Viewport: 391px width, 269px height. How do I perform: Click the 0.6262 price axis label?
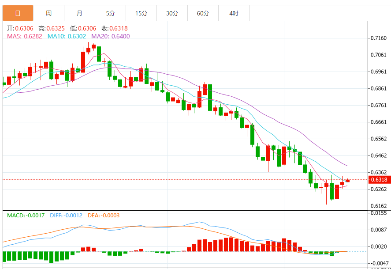(379, 189)
